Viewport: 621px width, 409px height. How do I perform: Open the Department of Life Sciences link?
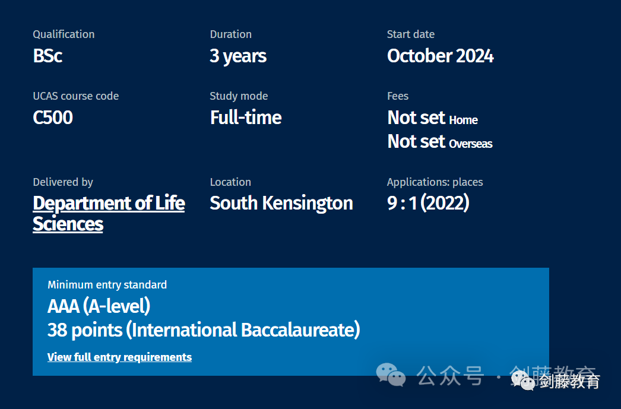pyautogui.click(x=109, y=214)
